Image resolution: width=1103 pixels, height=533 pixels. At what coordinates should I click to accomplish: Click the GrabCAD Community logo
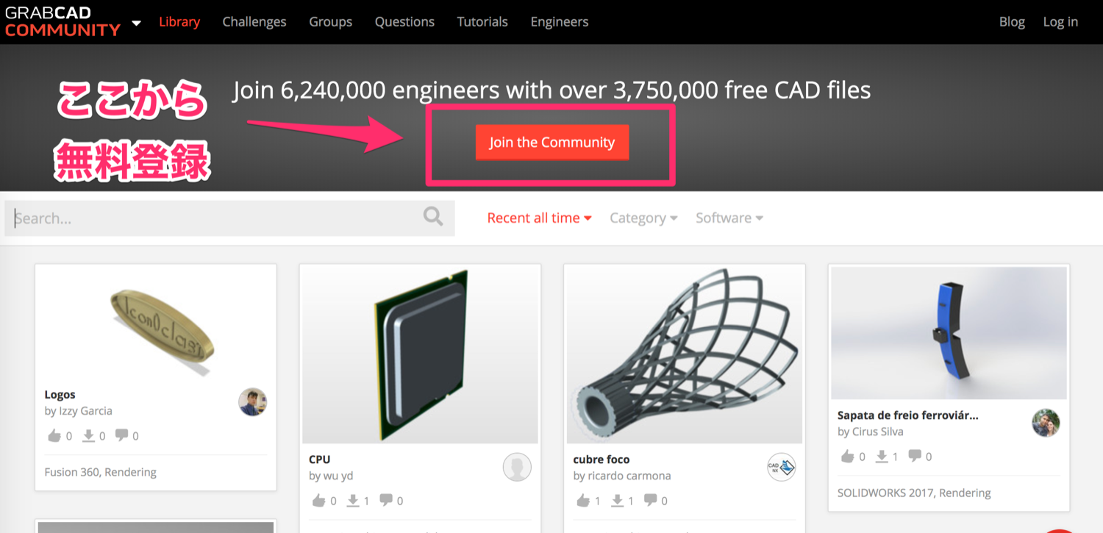[63, 22]
